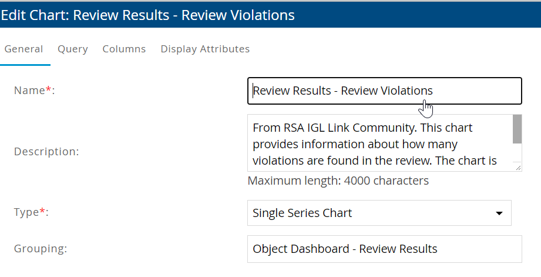Click the Description scrollbar track below the thumb
The width and height of the screenshot is (541, 277).
pyautogui.click(x=517, y=153)
